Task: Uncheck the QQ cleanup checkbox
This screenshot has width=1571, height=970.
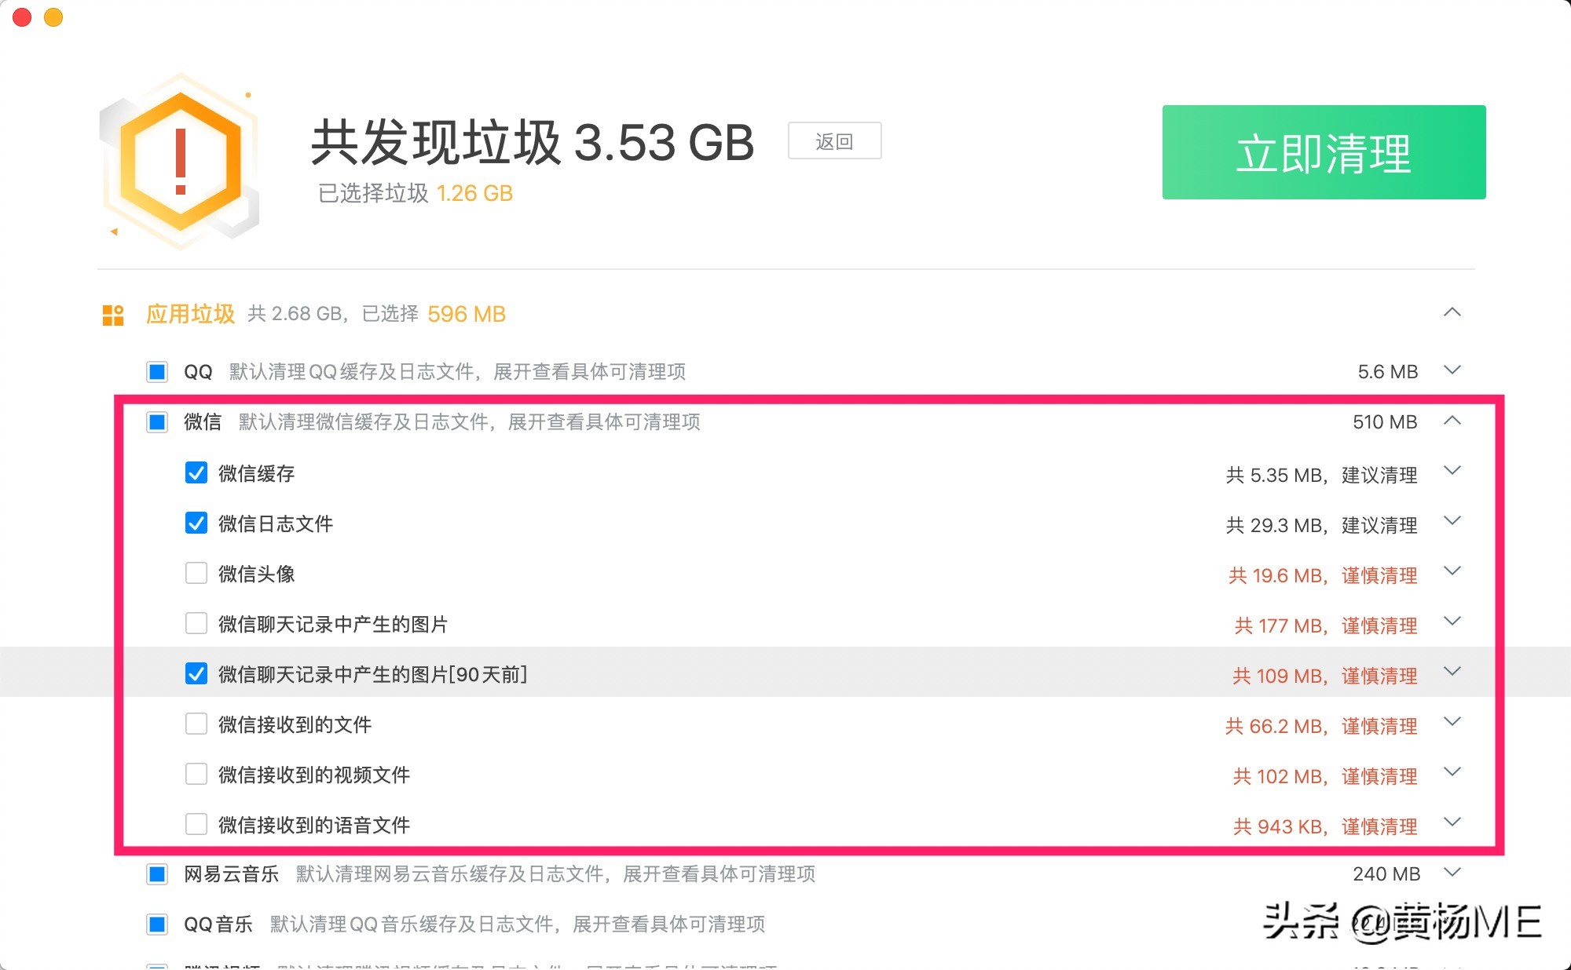Action: coord(157,371)
